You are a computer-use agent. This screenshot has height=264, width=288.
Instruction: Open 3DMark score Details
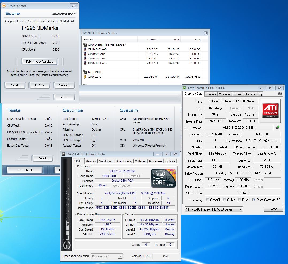click(x=16, y=85)
